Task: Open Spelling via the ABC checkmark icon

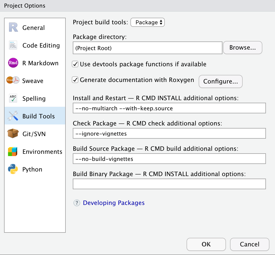Action: (13, 99)
